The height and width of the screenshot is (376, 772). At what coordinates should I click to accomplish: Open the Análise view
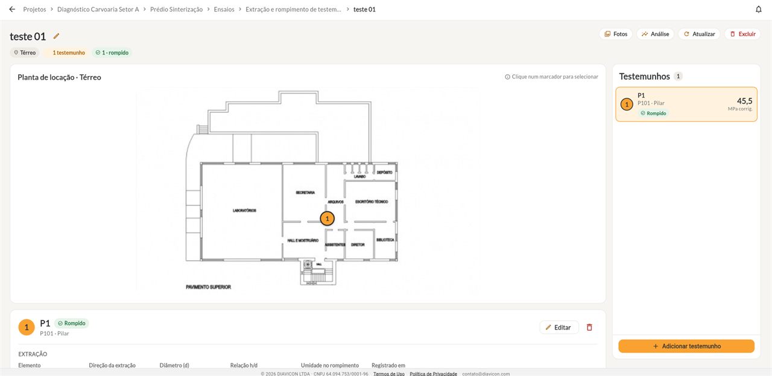click(x=655, y=34)
